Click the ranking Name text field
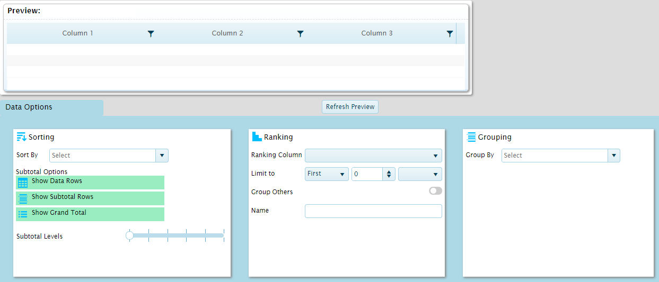 [373, 211]
